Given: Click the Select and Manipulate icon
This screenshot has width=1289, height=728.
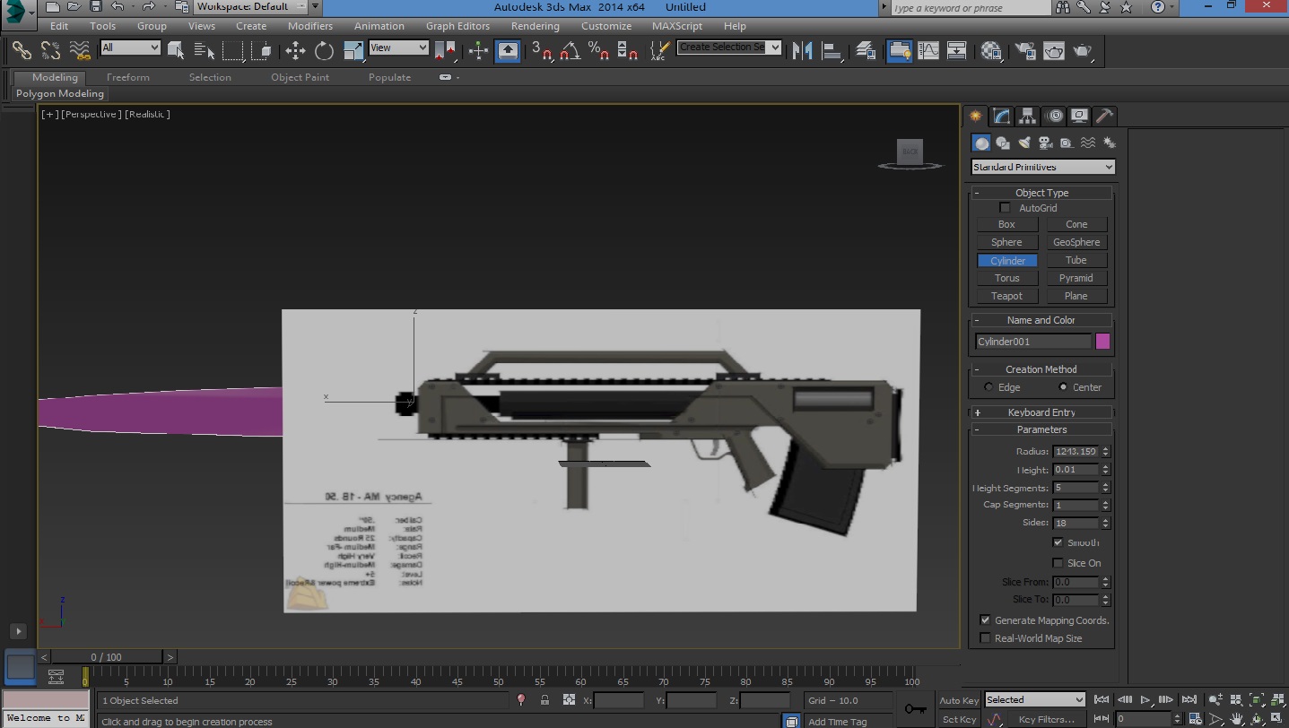Looking at the screenshot, I should [x=479, y=50].
